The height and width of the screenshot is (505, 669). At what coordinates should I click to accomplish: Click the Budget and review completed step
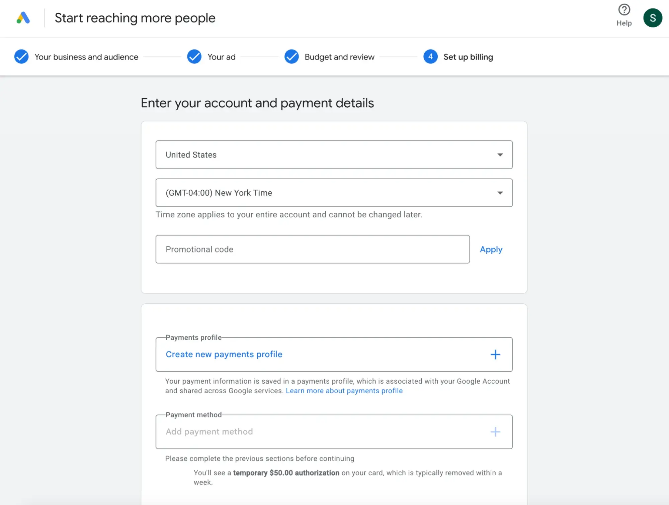(x=329, y=57)
